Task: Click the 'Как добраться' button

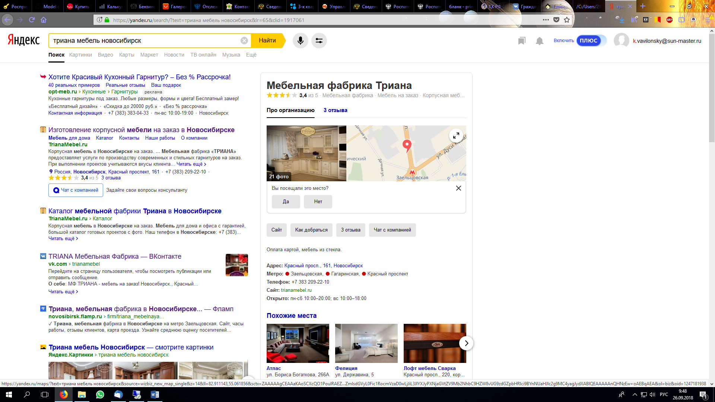Action: tap(311, 230)
